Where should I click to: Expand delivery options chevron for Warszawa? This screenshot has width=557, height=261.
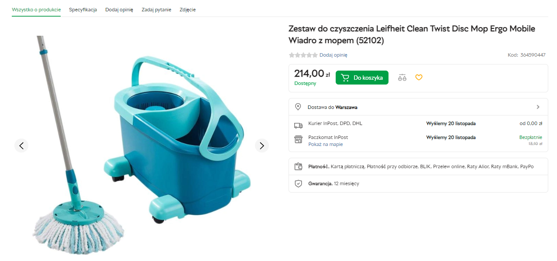tap(538, 107)
